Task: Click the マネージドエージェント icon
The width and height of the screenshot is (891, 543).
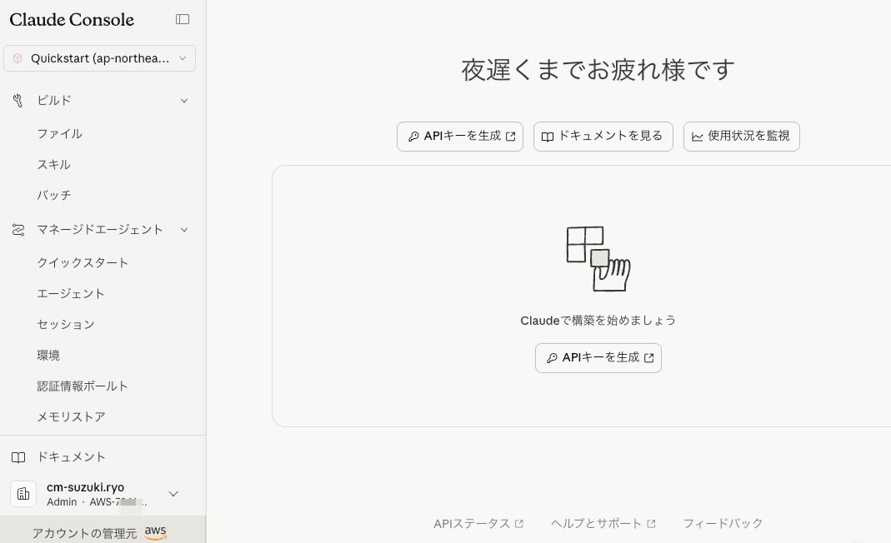Action: coord(18,230)
